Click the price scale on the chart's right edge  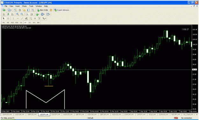195,67
